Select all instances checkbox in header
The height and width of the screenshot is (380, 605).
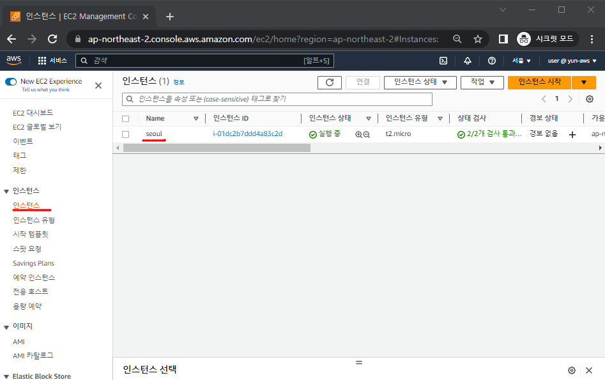pos(125,118)
